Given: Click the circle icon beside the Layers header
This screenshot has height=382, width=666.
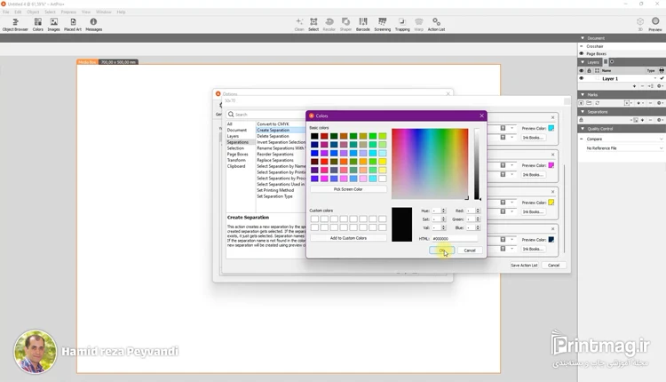Looking at the screenshot, I should click(612, 61).
